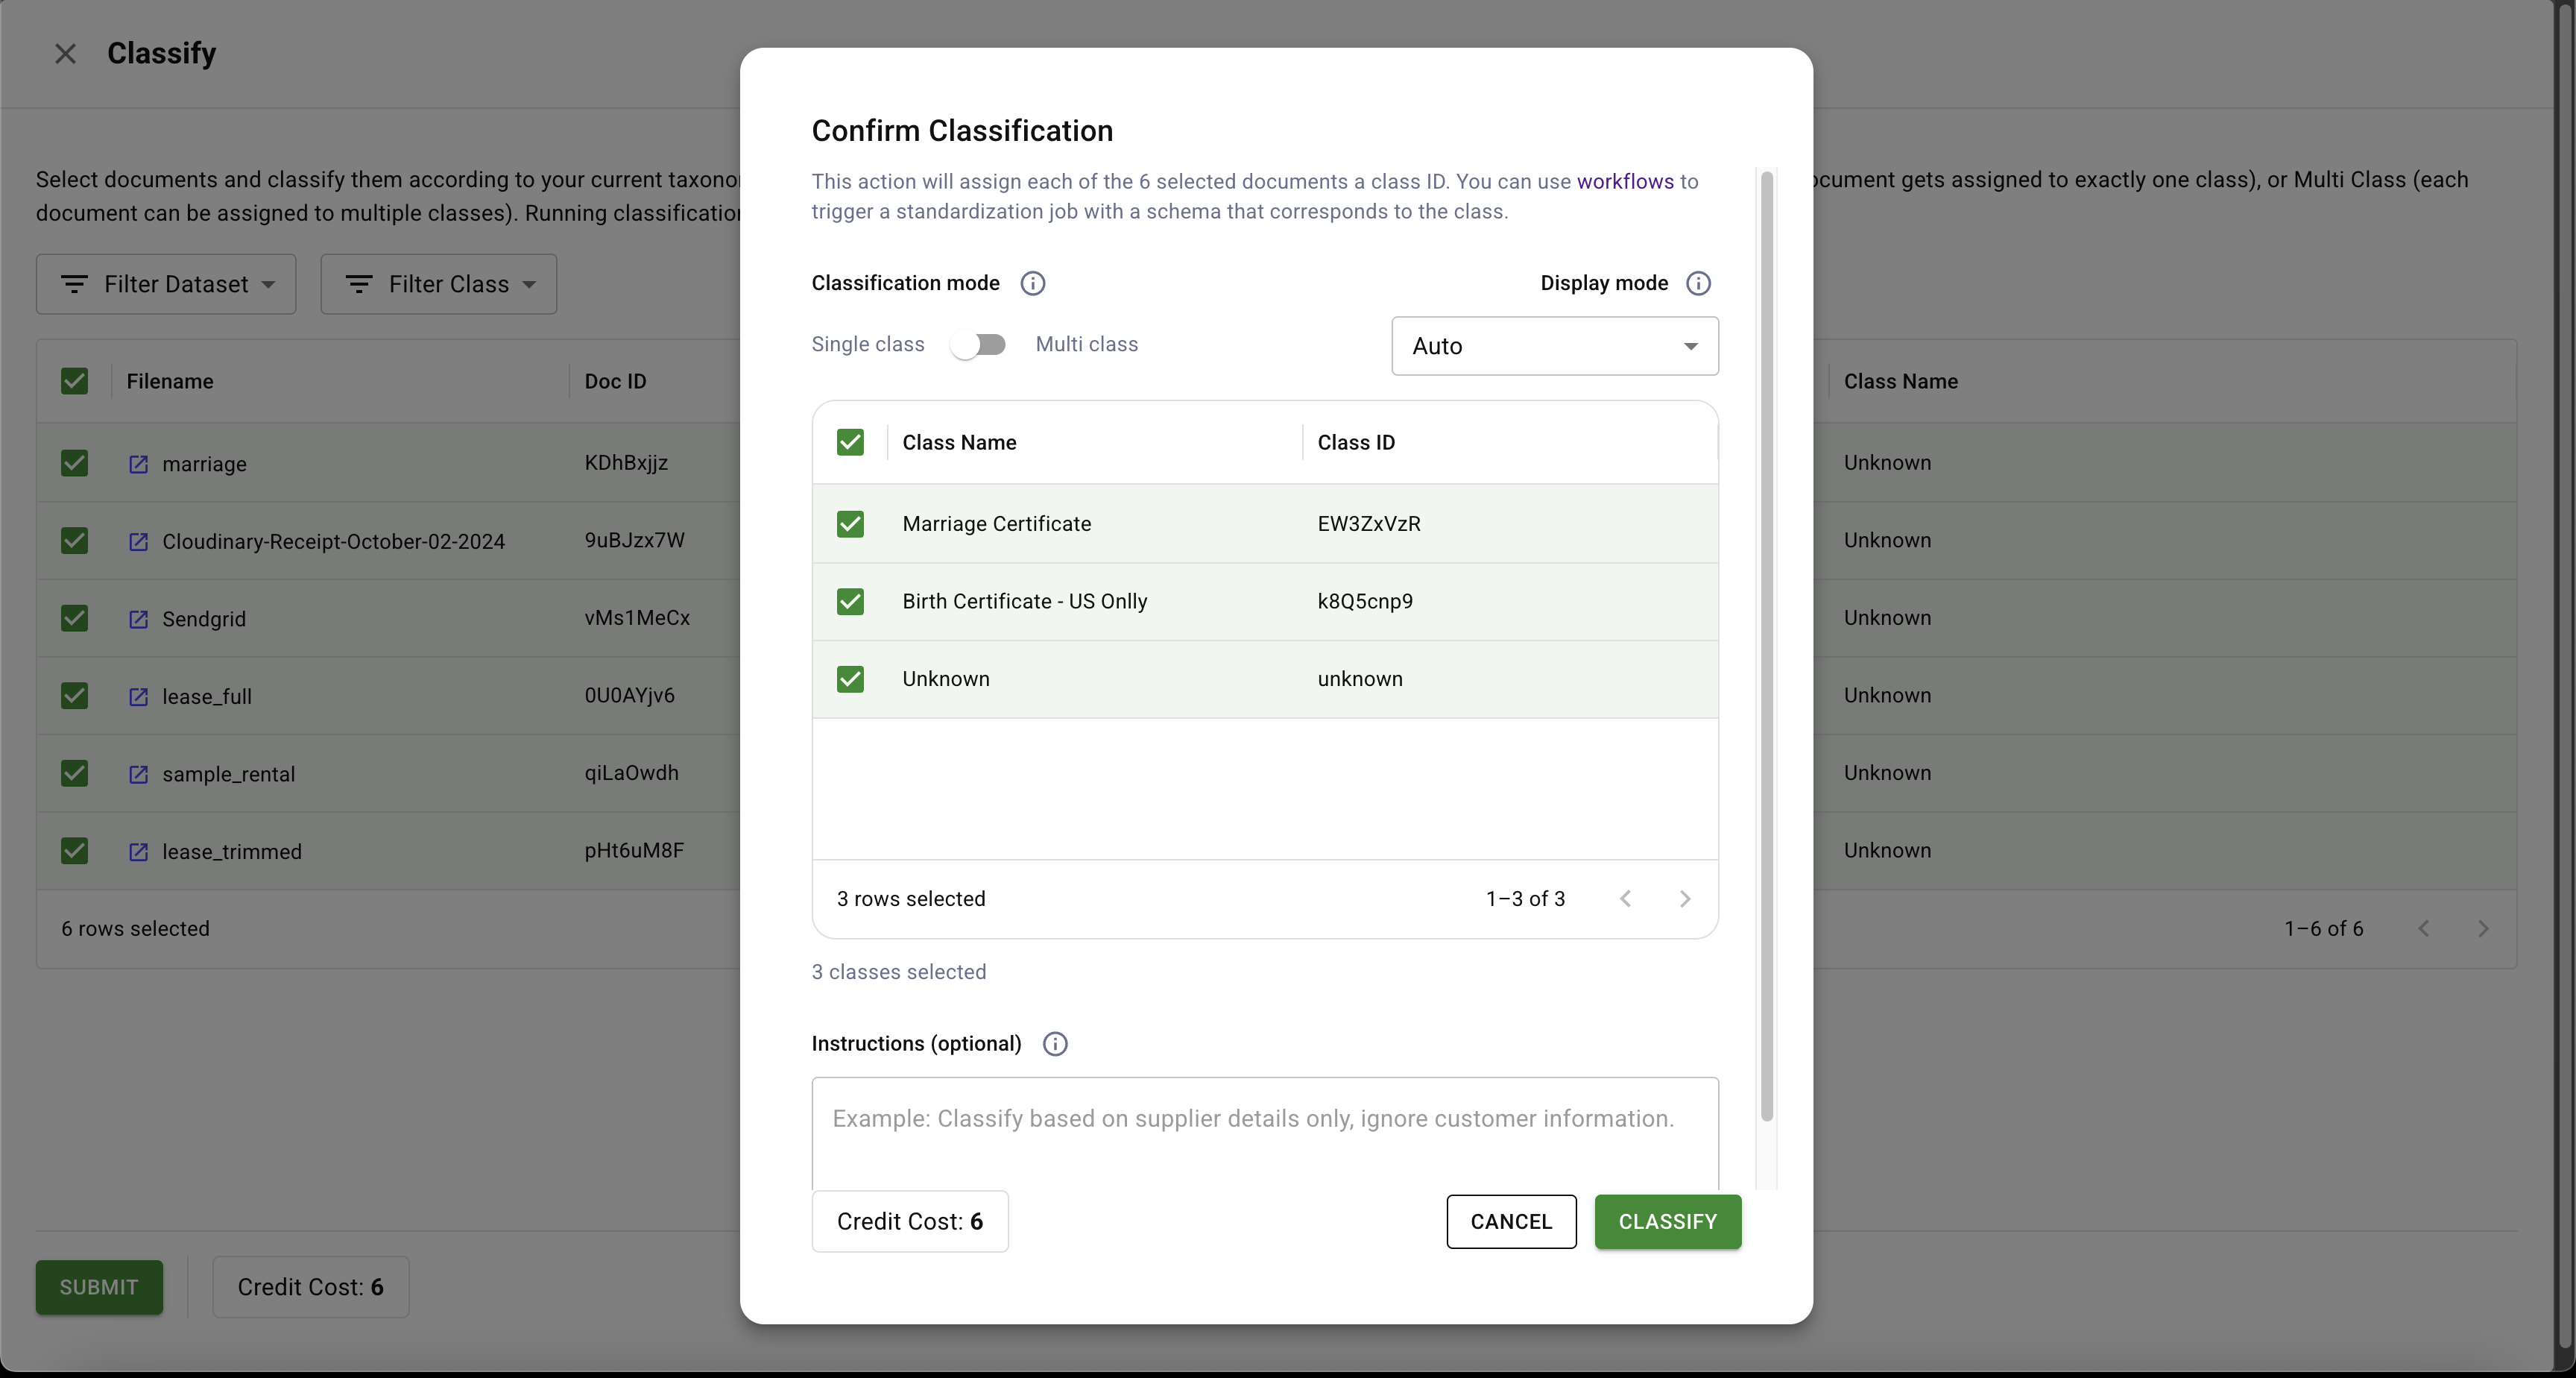Uncheck the Marriage Certificate class checkbox
Viewport: 2576px width, 1378px height.
click(x=850, y=524)
